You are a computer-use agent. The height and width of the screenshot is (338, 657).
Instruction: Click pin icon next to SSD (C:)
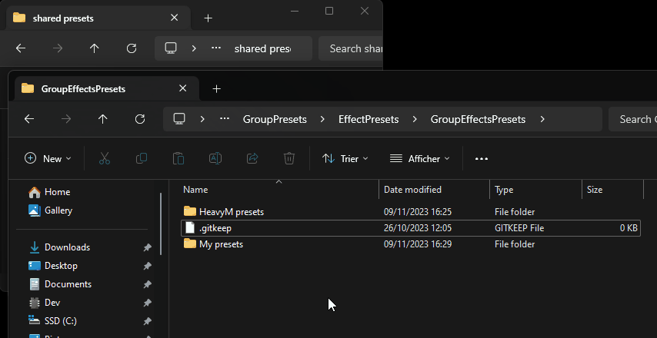147,321
